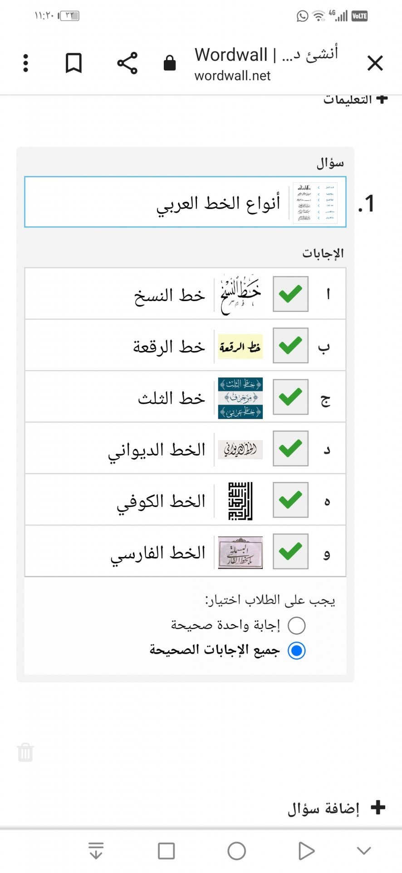Tap the triangle back navigation button
Image resolution: width=402 pixels, height=873 pixels.
coord(306,851)
